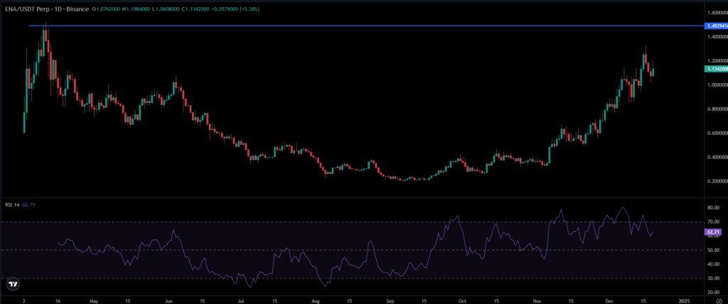Click the 0.2000000 price axis label
This screenshot has width=728, height=304.
(717, 181)
